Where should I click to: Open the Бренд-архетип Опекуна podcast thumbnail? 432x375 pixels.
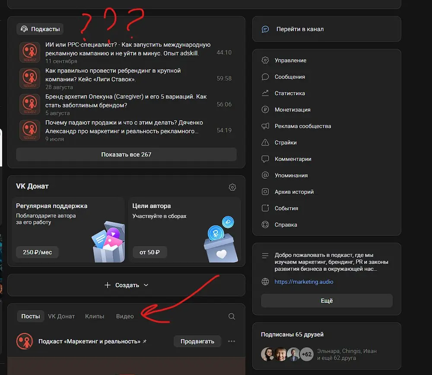[x=30, y=104]
